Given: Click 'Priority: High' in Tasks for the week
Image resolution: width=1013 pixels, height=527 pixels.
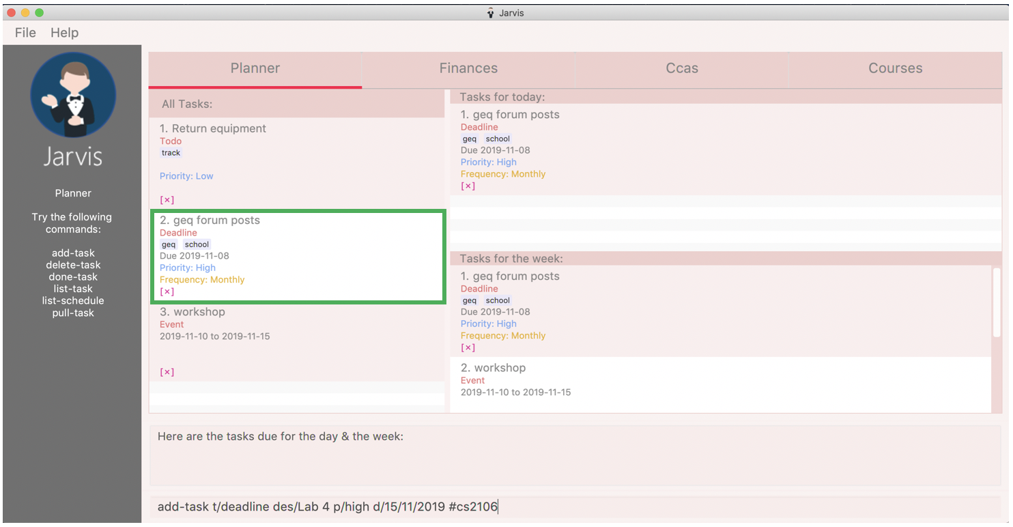Looking at the screenshot, I should pos(489,324).
